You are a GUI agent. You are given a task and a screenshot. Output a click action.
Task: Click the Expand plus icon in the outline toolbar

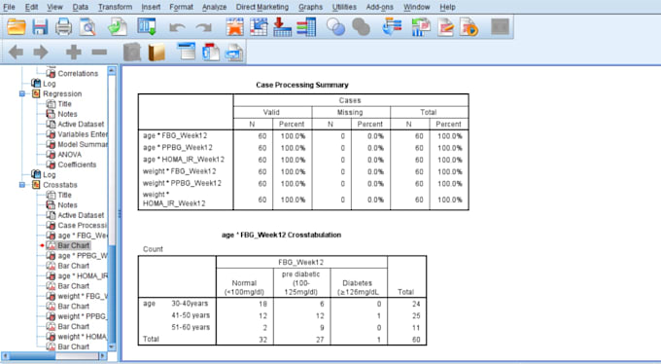(x=73, y=53)
